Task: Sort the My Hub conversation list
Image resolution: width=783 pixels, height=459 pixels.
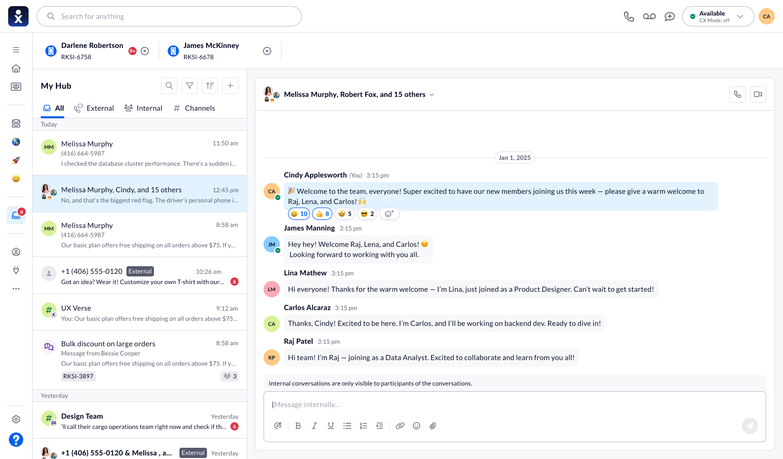Action: pos(210,86)
